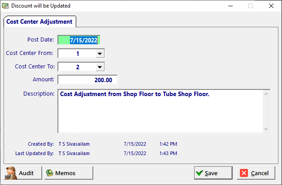282x185 pixels.
Task: Click inside the Description text box
Action: (161, 111)
